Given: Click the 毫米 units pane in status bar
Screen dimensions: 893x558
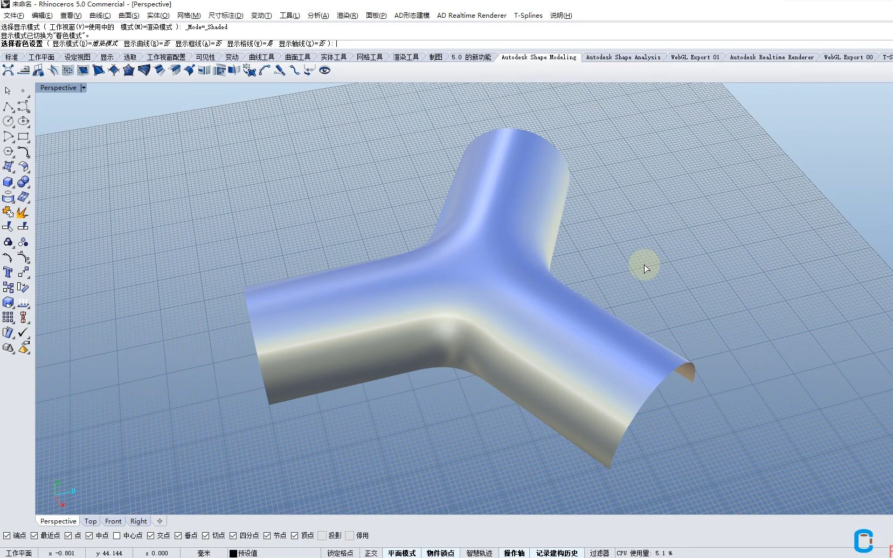Looking at the screenshot, I should (x=204, y=553).
